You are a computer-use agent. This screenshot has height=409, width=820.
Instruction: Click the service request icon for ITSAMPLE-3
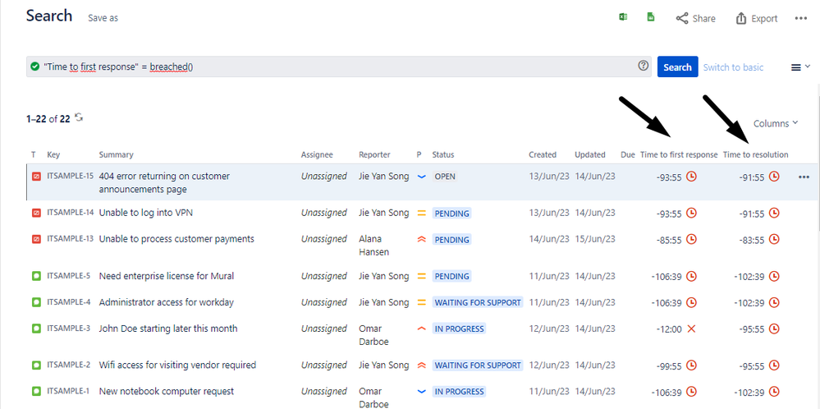tap(35, 329)
